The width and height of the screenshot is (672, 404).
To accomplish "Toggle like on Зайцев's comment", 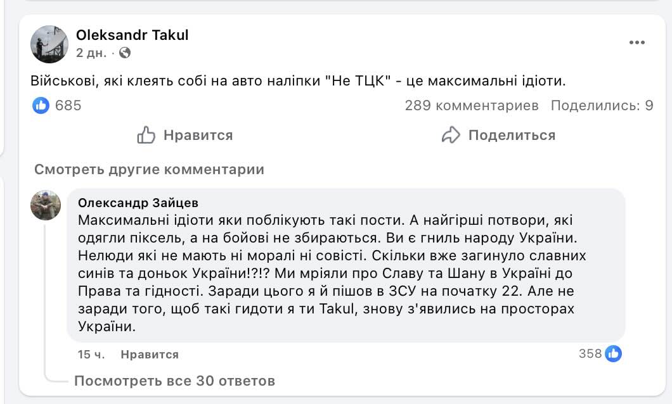I will coord(150,355).
